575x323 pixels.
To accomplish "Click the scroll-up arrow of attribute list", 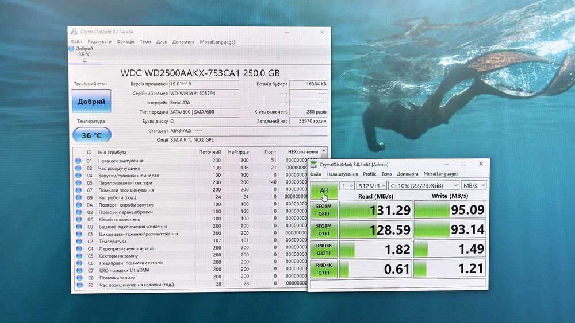I will [323, 151].
